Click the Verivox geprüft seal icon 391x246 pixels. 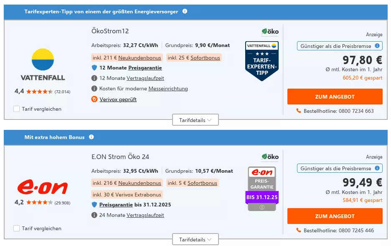click(x=94, y=99)
